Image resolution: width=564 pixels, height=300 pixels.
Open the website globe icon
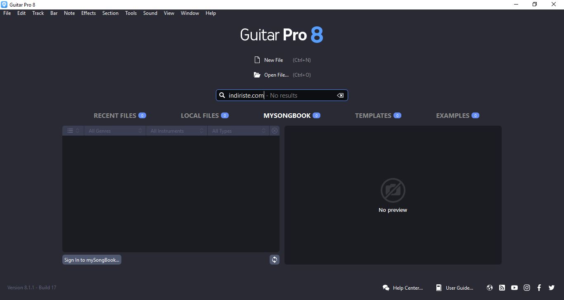(x=490, y=288)
